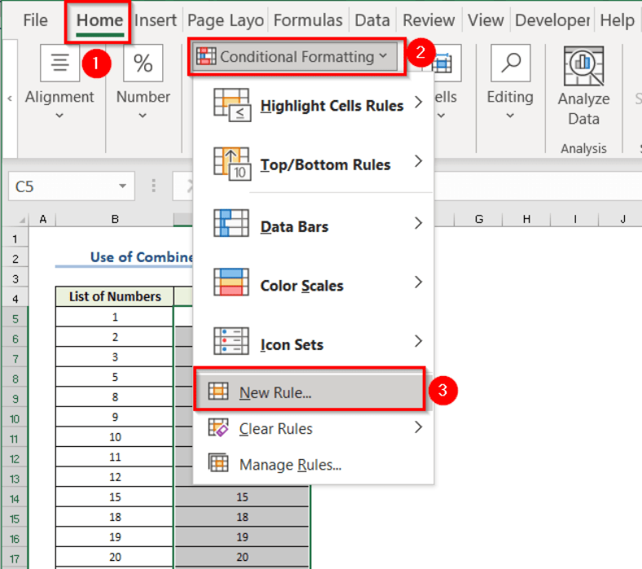Image resolution: width=642 pixels, height=569 pixels.
Task: Expand the Number group chevron
Action: click(x=143, y=116)
